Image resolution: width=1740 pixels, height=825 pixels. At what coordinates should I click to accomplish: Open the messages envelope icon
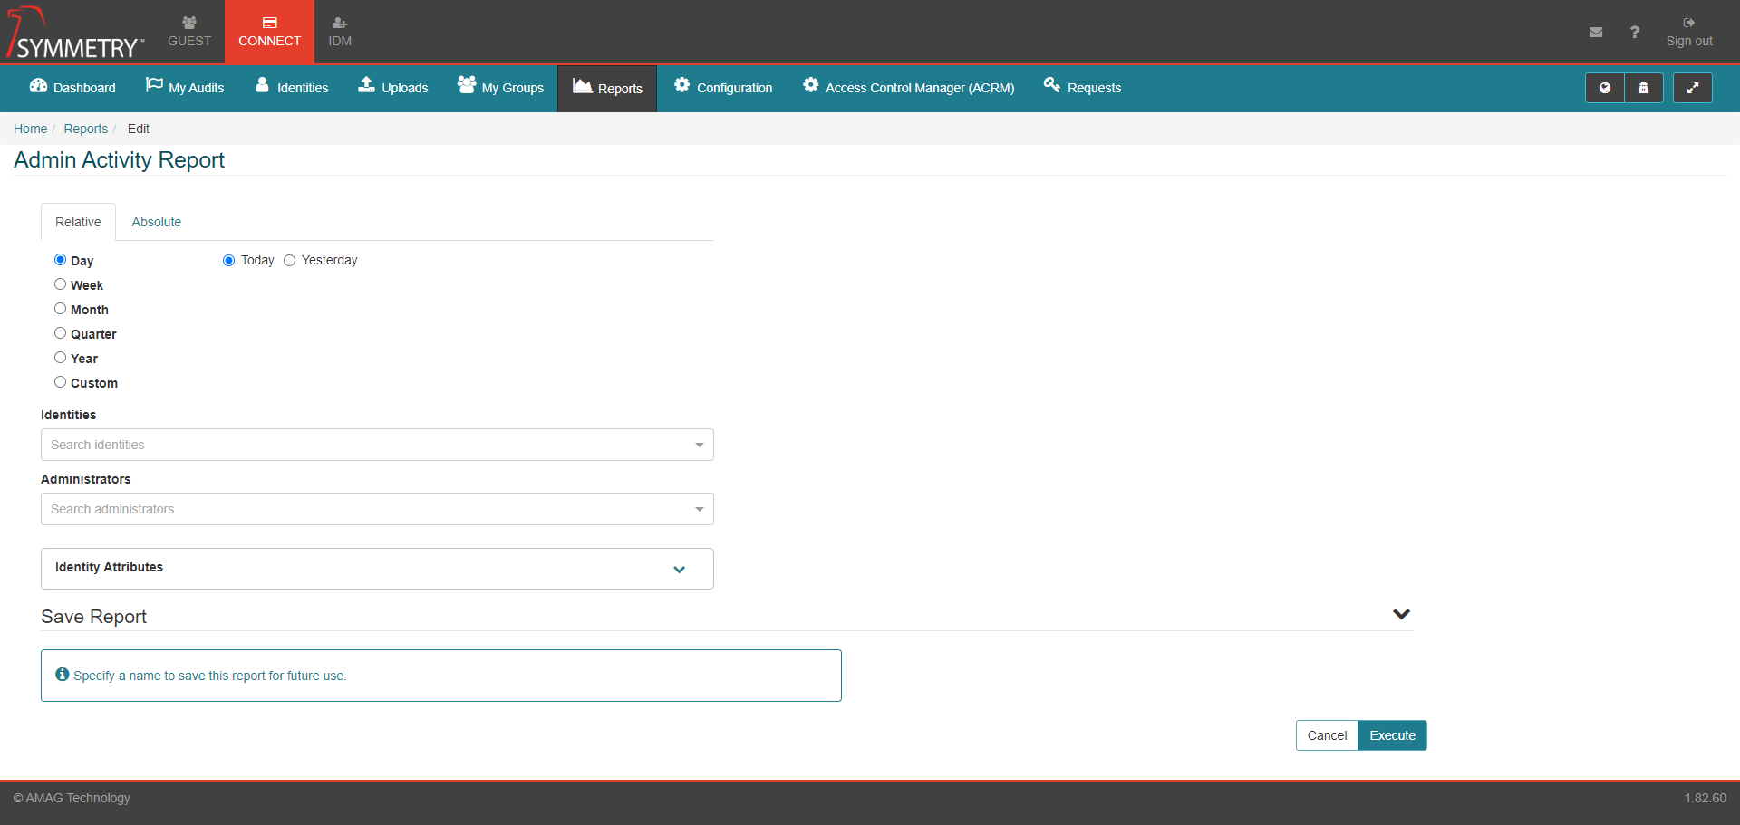tap(1596, 32)
